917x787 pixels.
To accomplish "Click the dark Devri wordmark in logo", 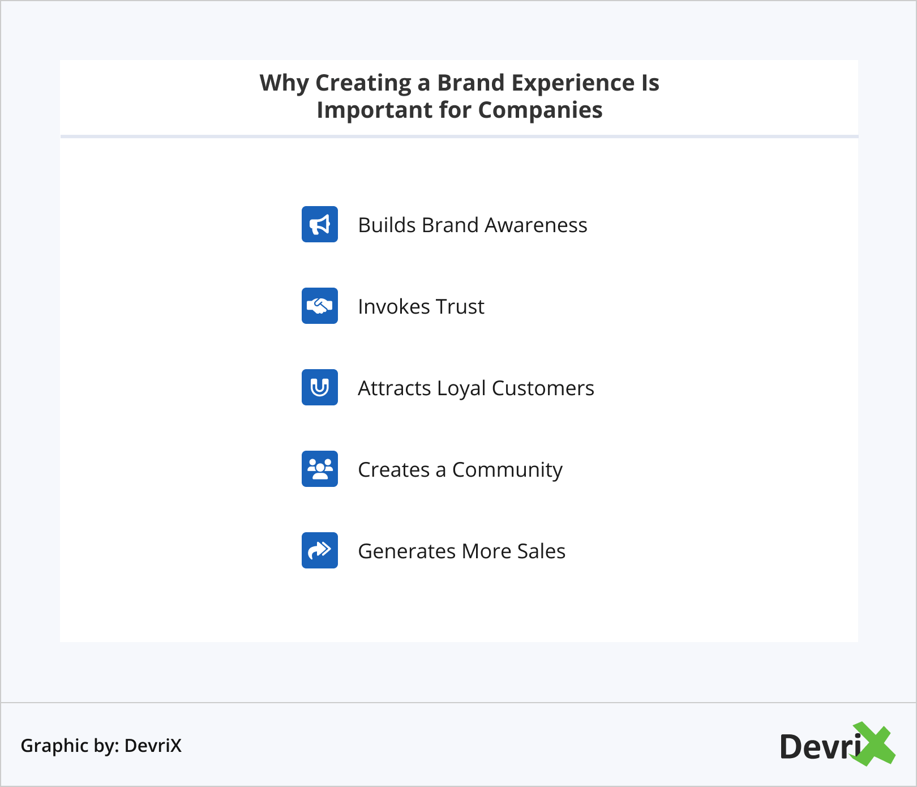I will (820, 747).
